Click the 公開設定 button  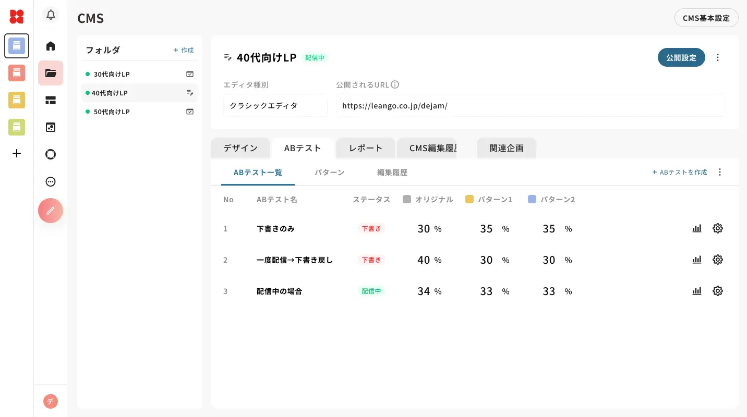click(681, 57)
